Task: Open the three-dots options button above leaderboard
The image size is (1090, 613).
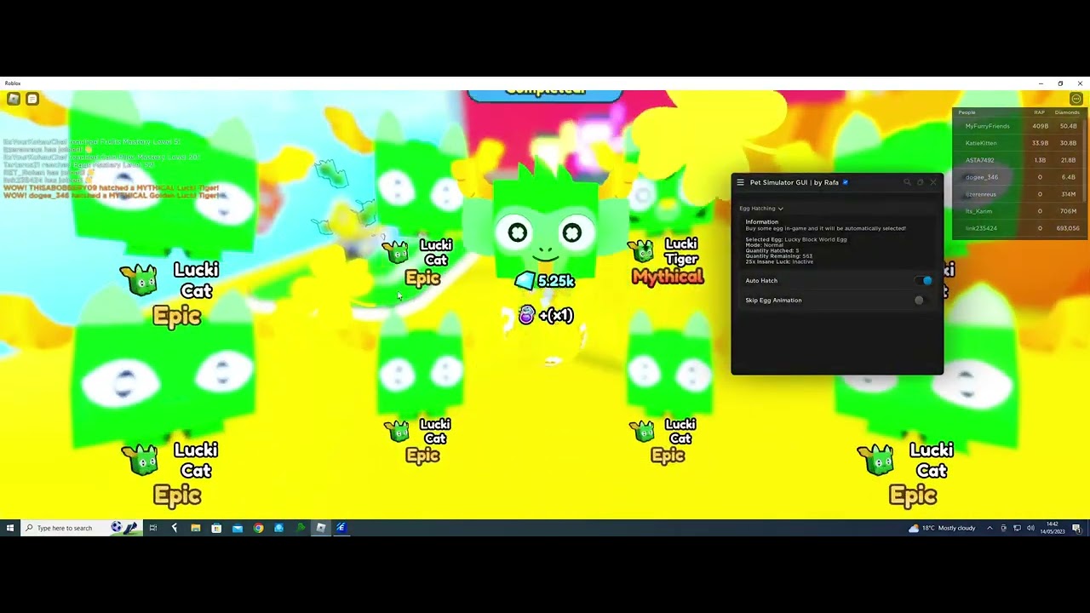Action: pos(1076,99)
